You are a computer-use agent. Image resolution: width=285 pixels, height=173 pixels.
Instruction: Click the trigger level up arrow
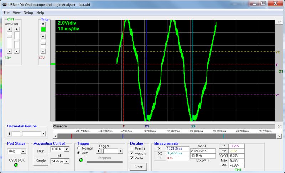pyautogui.click(x=43, y=37)
